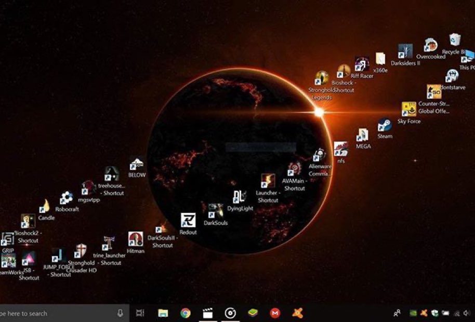Click the Cortana microphone icon
This screenshot has width=475, height=322.
(120, 313)
